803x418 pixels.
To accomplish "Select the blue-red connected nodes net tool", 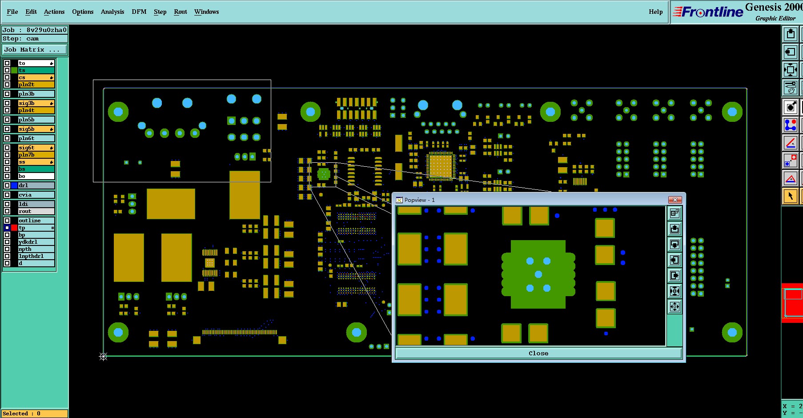I will click(790, 125).
